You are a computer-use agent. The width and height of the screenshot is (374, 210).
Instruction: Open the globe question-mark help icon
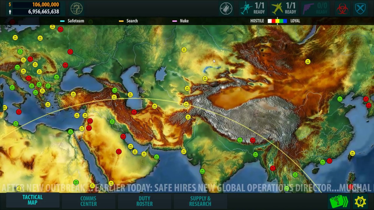pos(77,8)
